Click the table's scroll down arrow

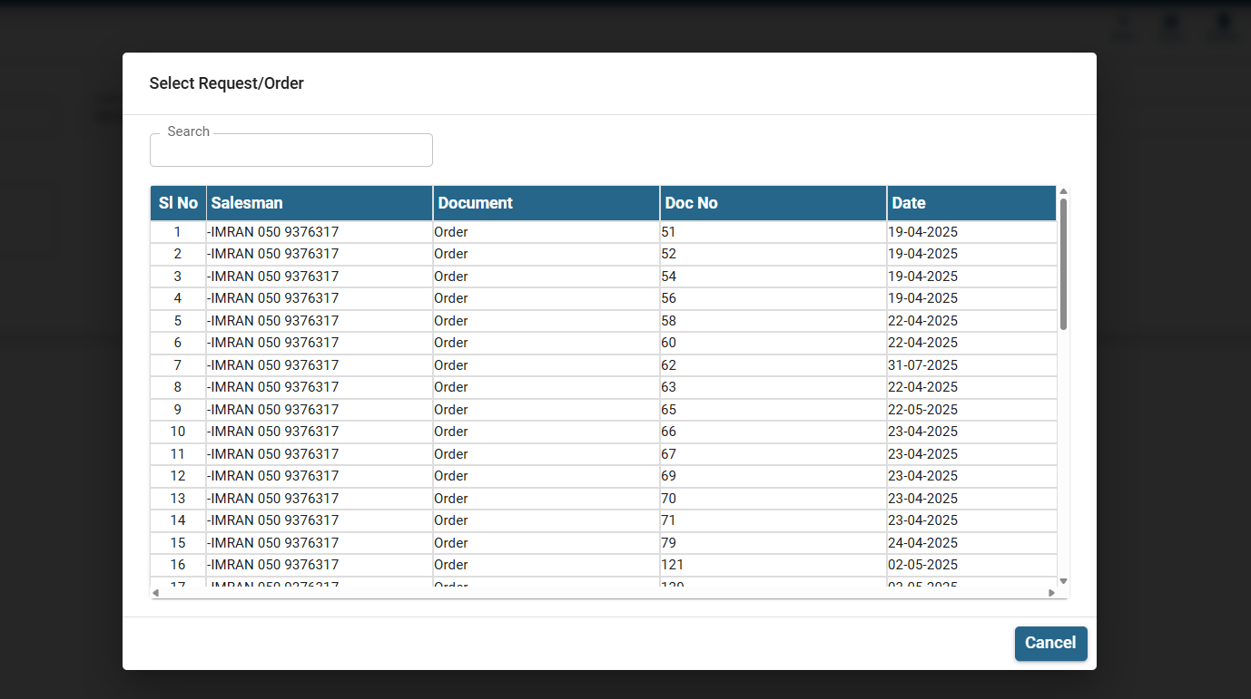pyautogui.click(x=1063, y=581)
